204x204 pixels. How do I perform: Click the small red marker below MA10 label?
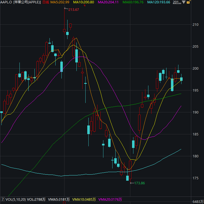pyautogui.click(x=84, y=6)
